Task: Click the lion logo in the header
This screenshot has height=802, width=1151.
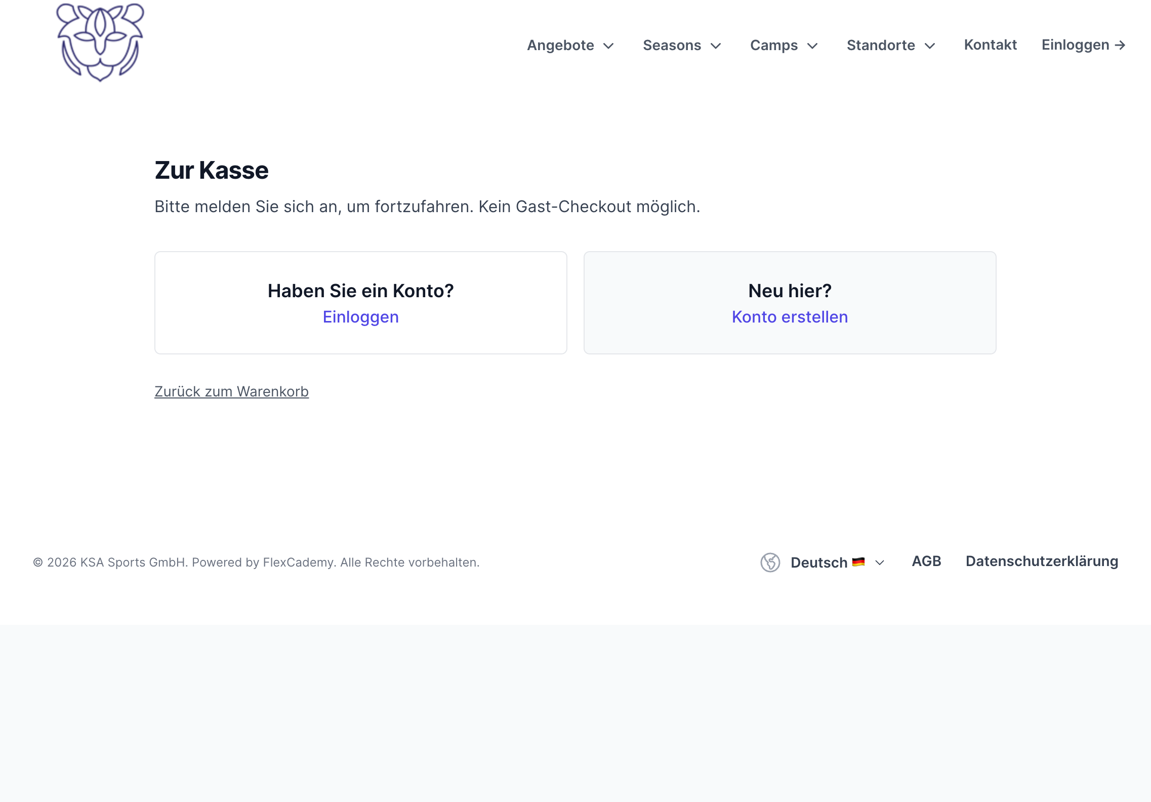Action: [100, 43]
